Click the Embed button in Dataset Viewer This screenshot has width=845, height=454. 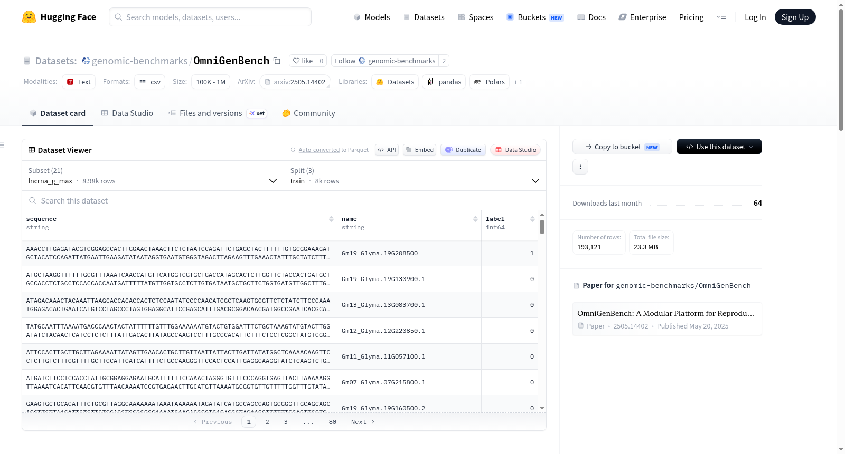pos(420,150)
